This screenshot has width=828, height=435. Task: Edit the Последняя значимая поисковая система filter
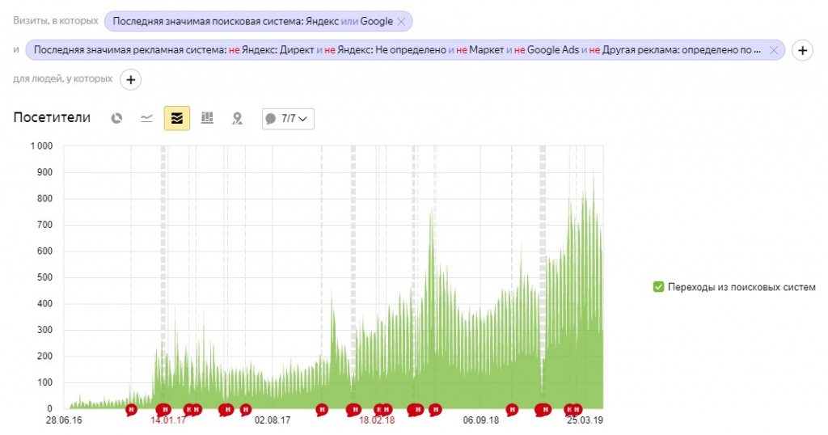tap(252, 22)
